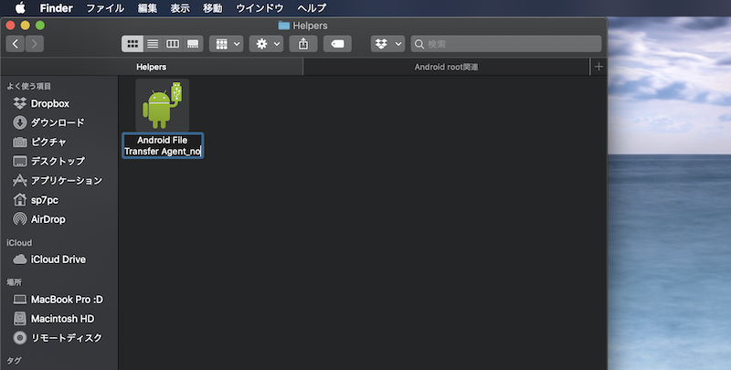Click the Edit Tags toolbar button
Screen dimensions: 731x370
(x=336, y=44)
